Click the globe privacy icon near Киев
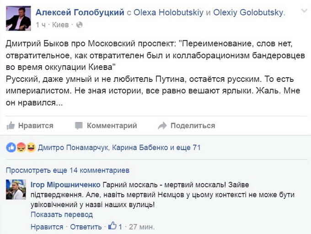This screenshot has height=234, width=311. (x=79, y=24)
